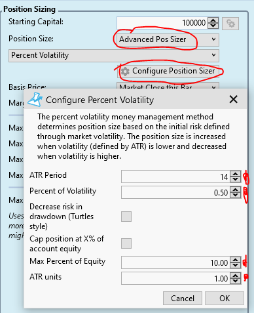Open the Basis Price dropdown
Image resolution: width=254 pixels, height=313 pixels.
[x=168, y=86]
